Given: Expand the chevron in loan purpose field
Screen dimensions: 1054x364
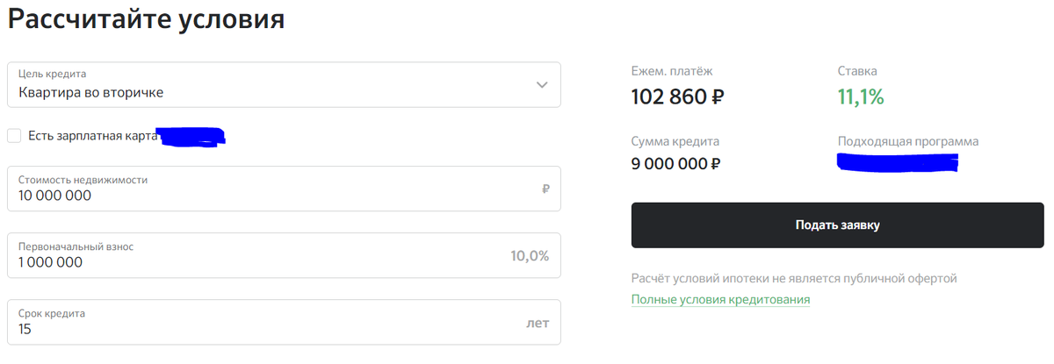Looking at the screenshot, I should 542,85.
